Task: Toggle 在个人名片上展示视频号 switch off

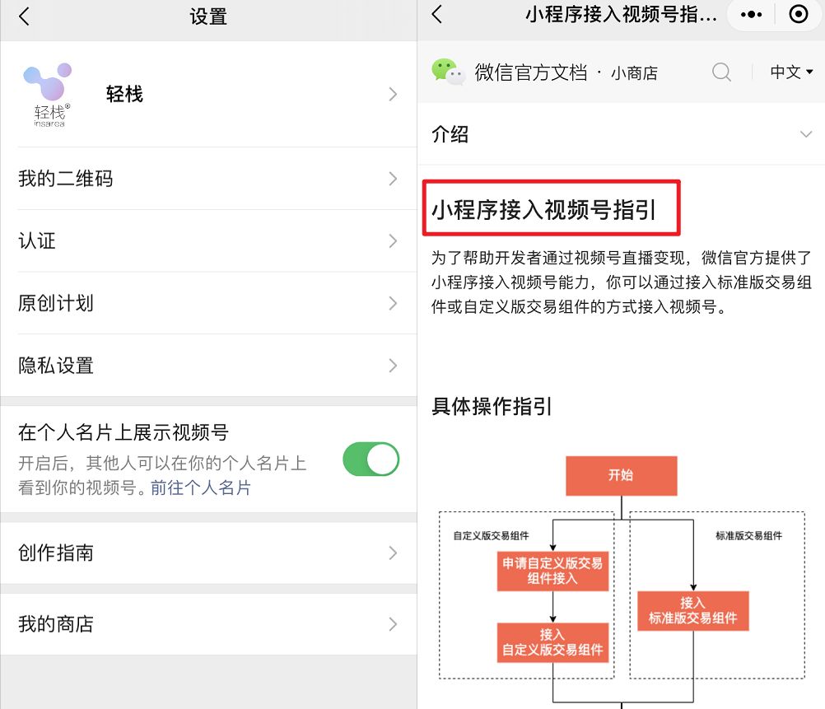Action: 371,459
